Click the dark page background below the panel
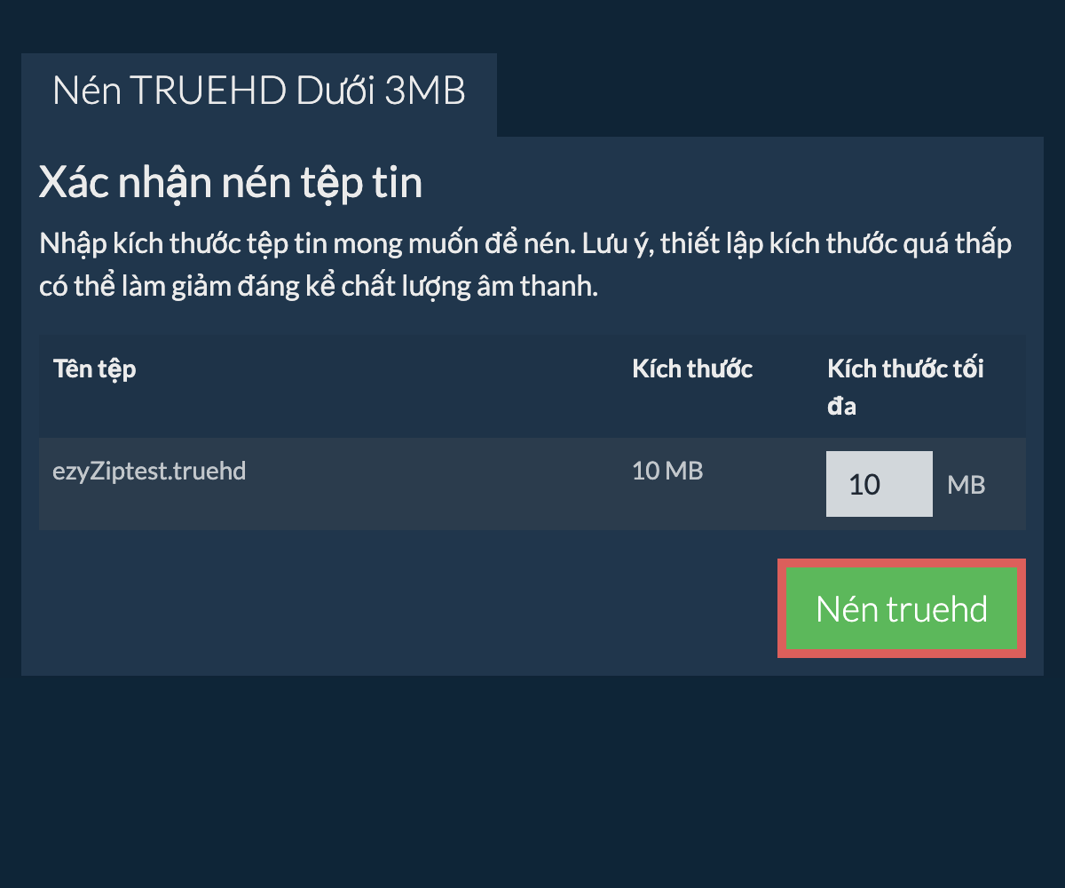This screenshot has width=1065, height=888. pos(532,781)
